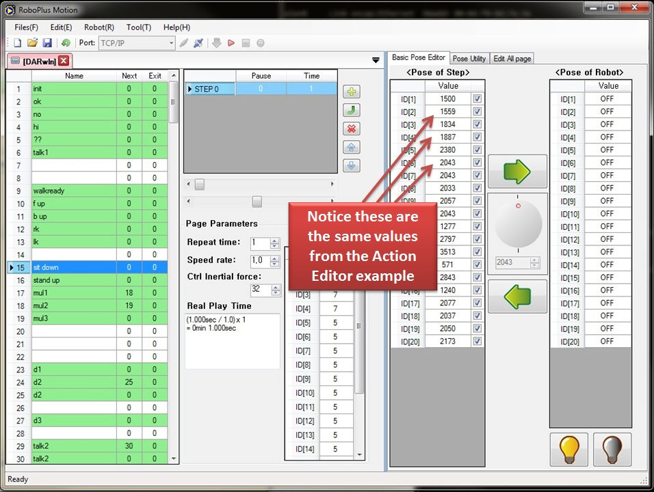Click the green insert step icon
Viewport: 654px width, 492px height.
click(x=352, y=111)
